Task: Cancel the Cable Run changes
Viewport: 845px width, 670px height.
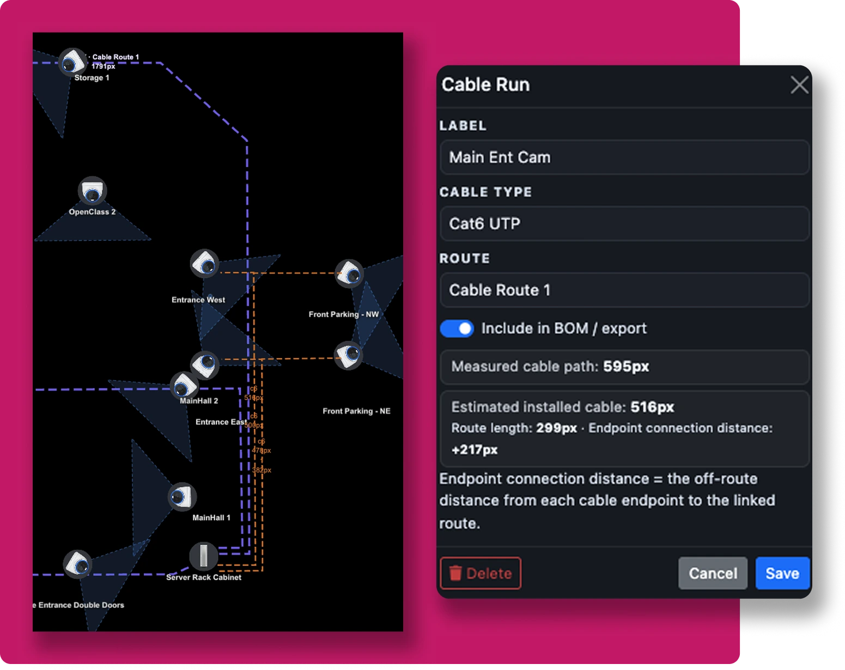Action: coord(713,573)
